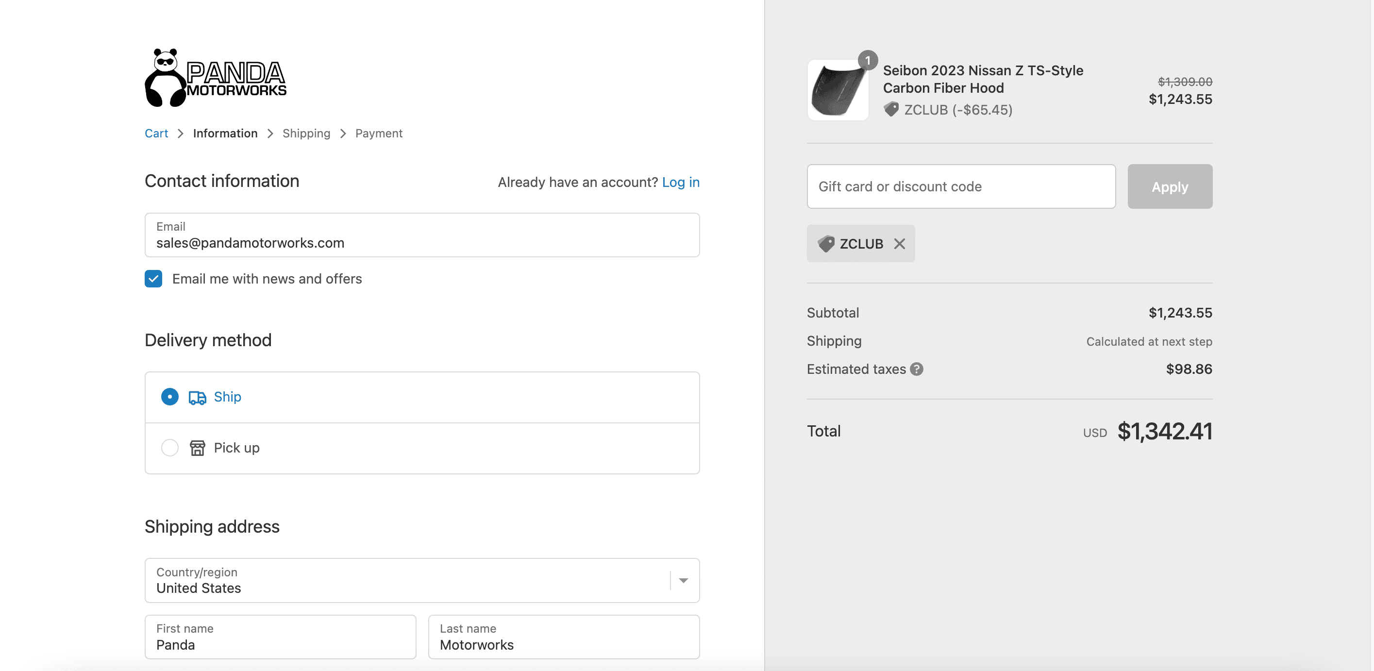The height and width of the screenshot is (671, 1374).
Task: Select the Ship delivery radio button
Action: [169, 397]
